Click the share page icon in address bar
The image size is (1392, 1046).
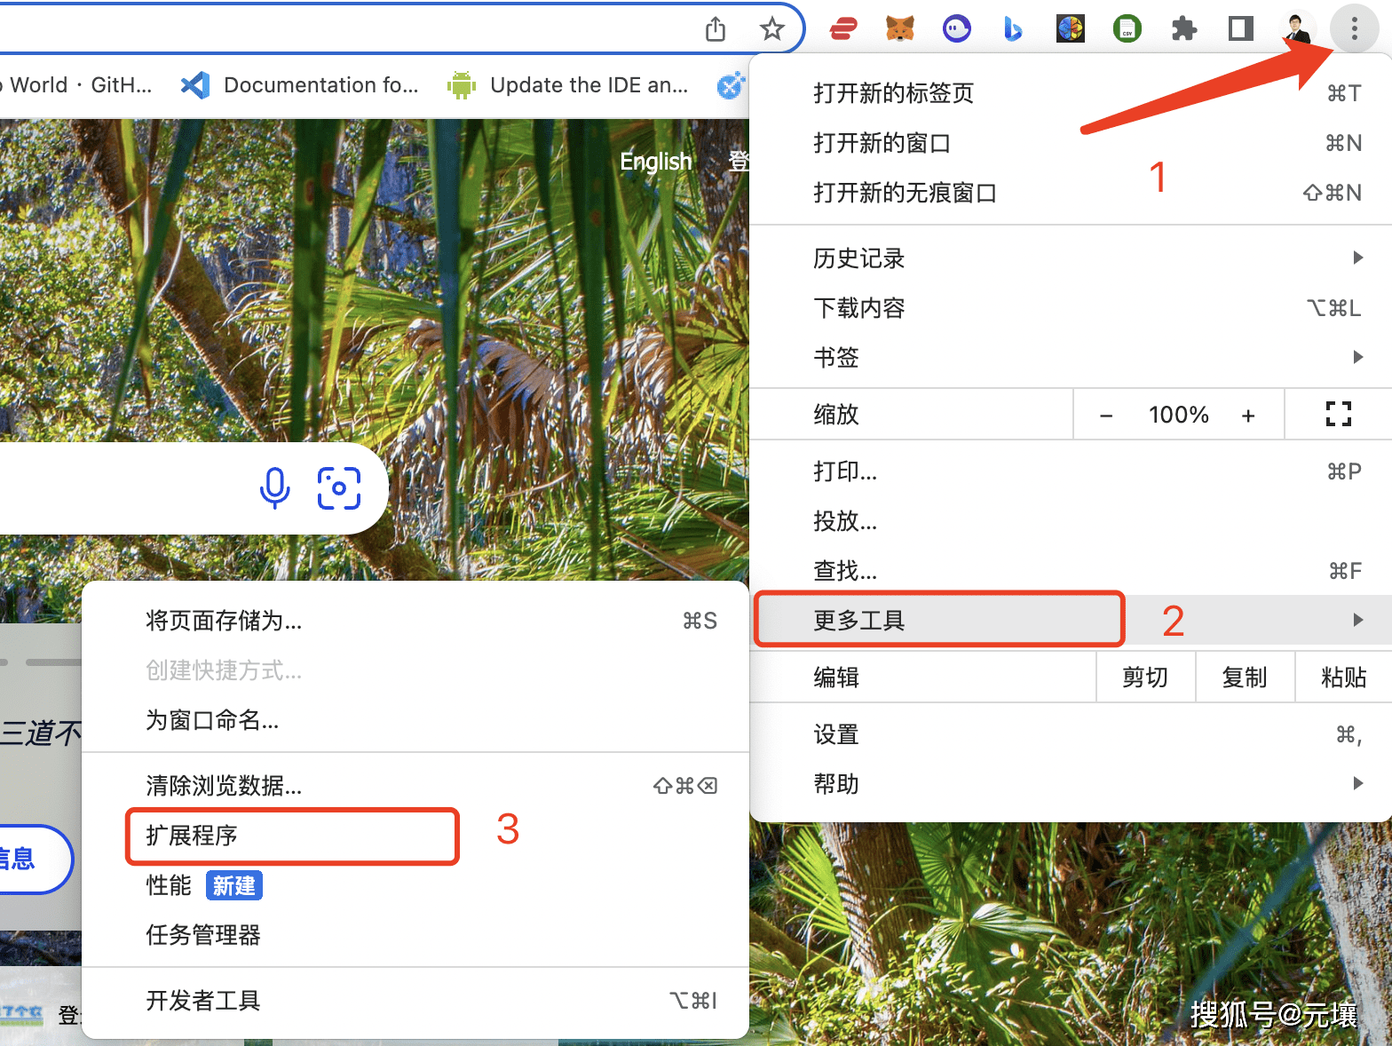[716, 29]
